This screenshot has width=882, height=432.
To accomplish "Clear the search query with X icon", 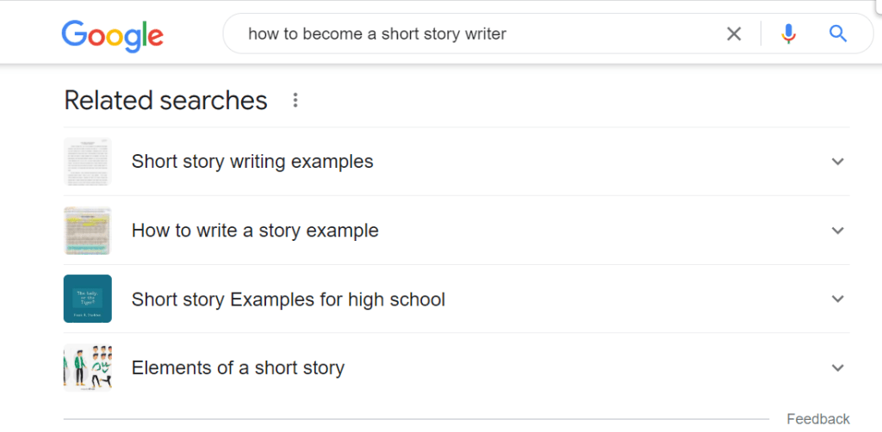I will (x=733, y=34).
